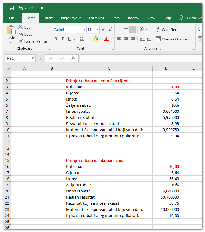The width and height of the screenshot is (205, 232).
Task: Click the Borders icon
Action: (82, 39)
